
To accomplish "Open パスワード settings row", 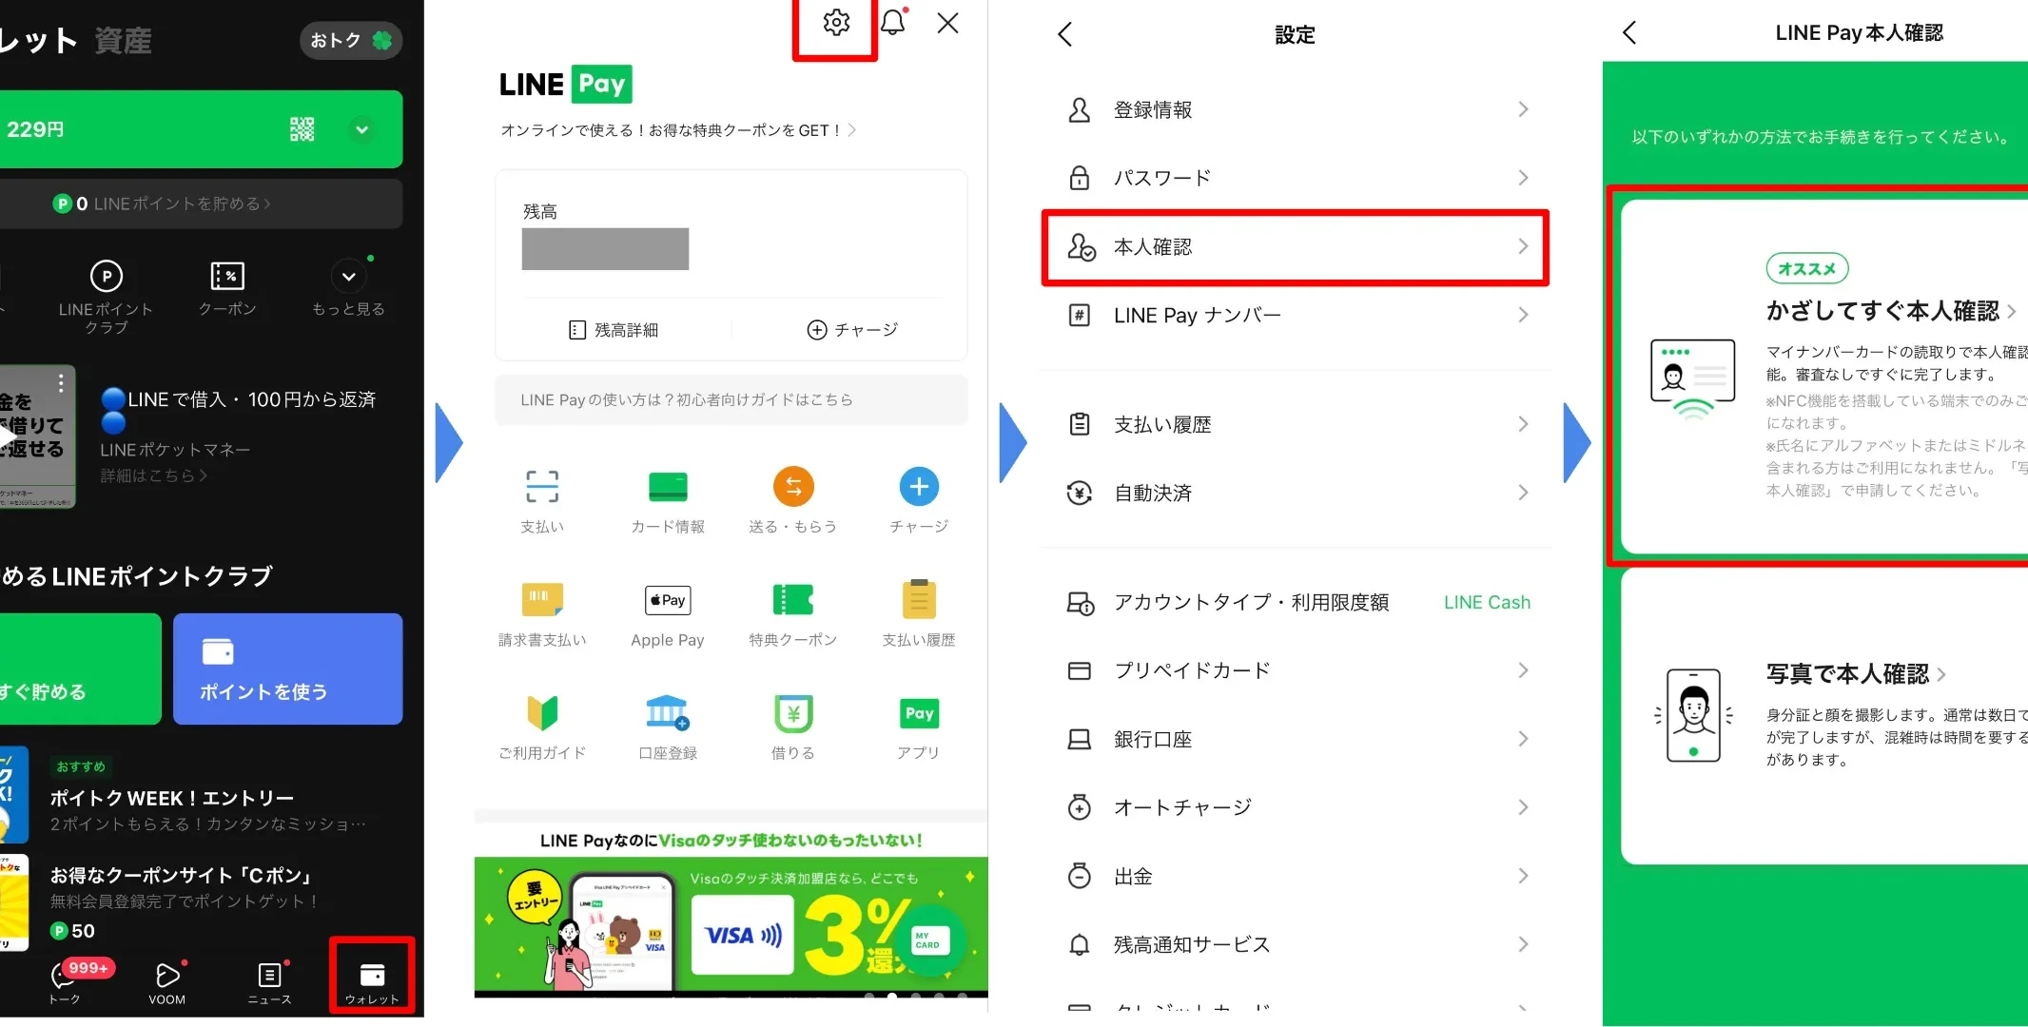I will (x=1297, y=178).
